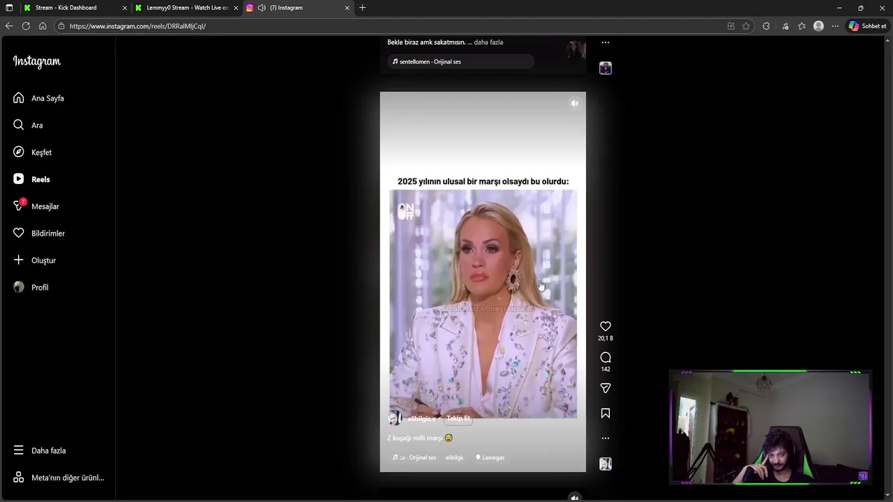
Task: Open the apps icon in address bar
Action: coord(730,26)
